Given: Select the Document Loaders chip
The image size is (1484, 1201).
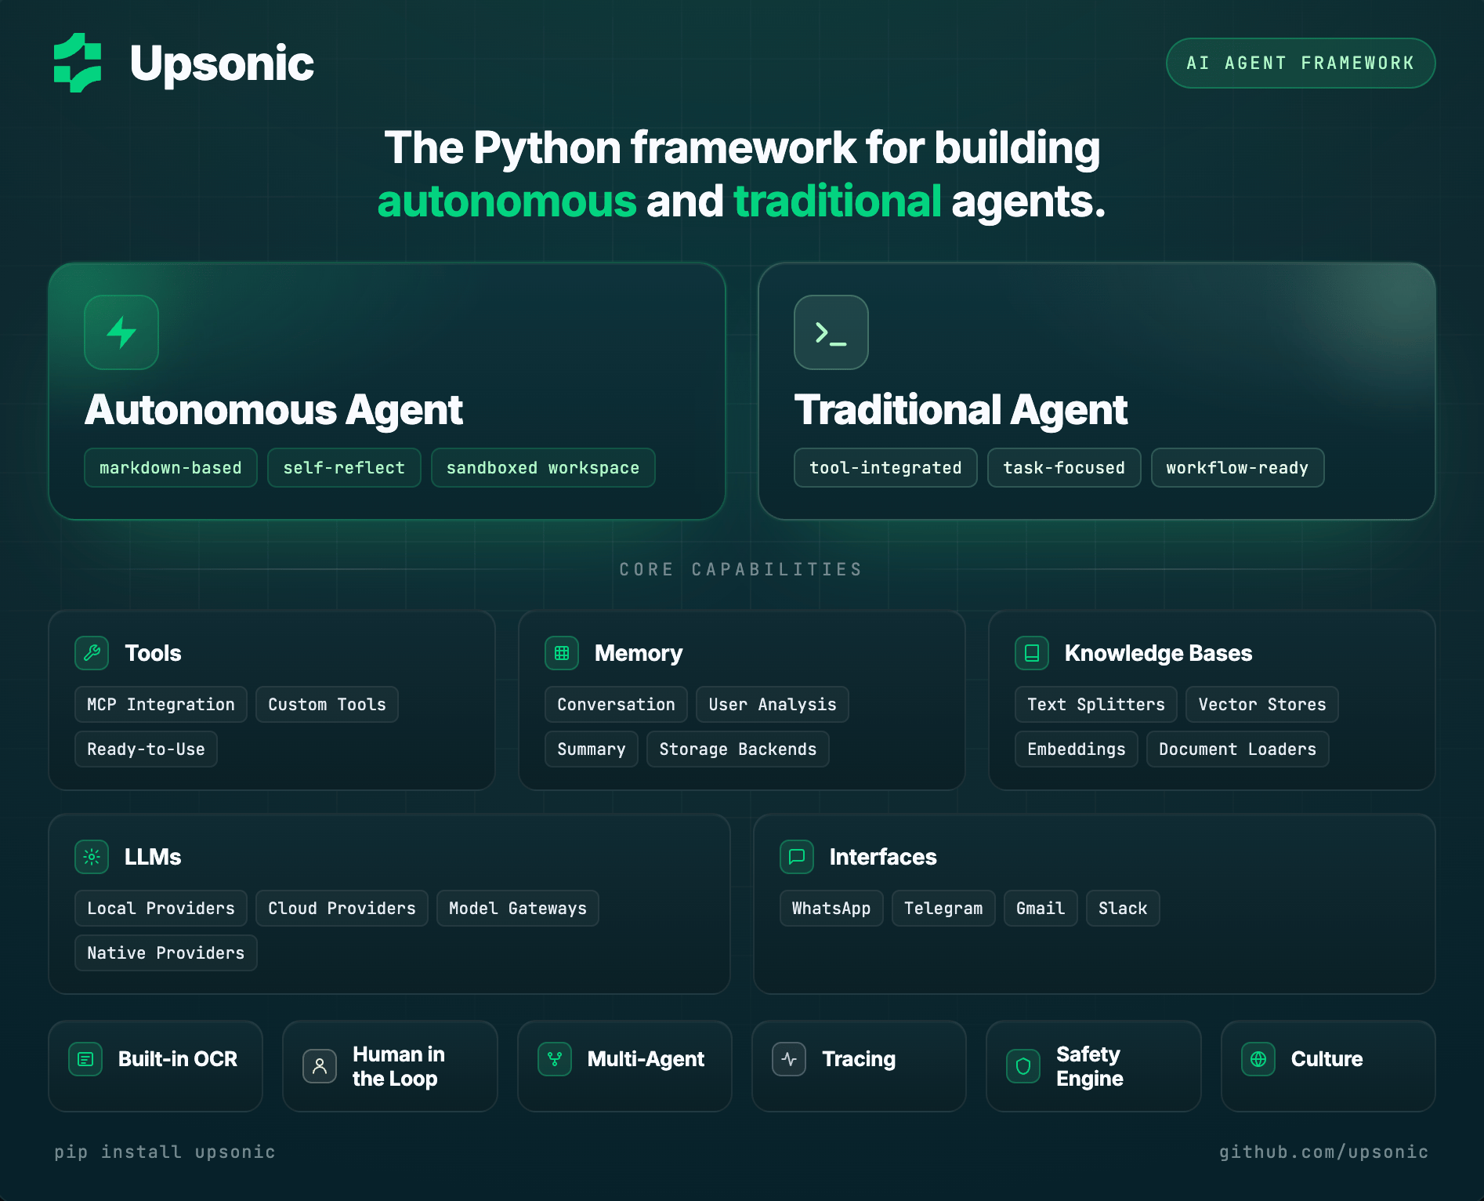Looking at the screenshot, I should coord(1238,749).
